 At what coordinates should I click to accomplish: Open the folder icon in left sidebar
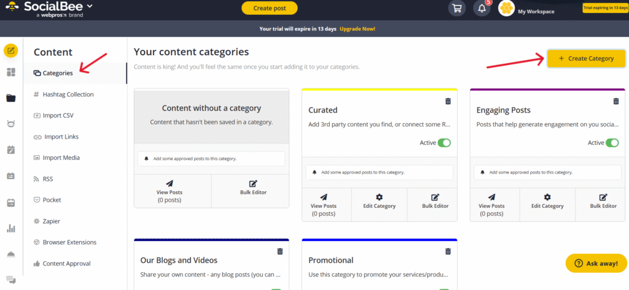click(10, 98)
